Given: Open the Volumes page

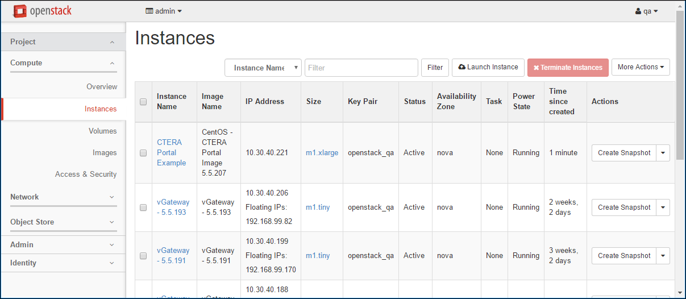Looking at the screenshot, I should [x=103, y=131].
